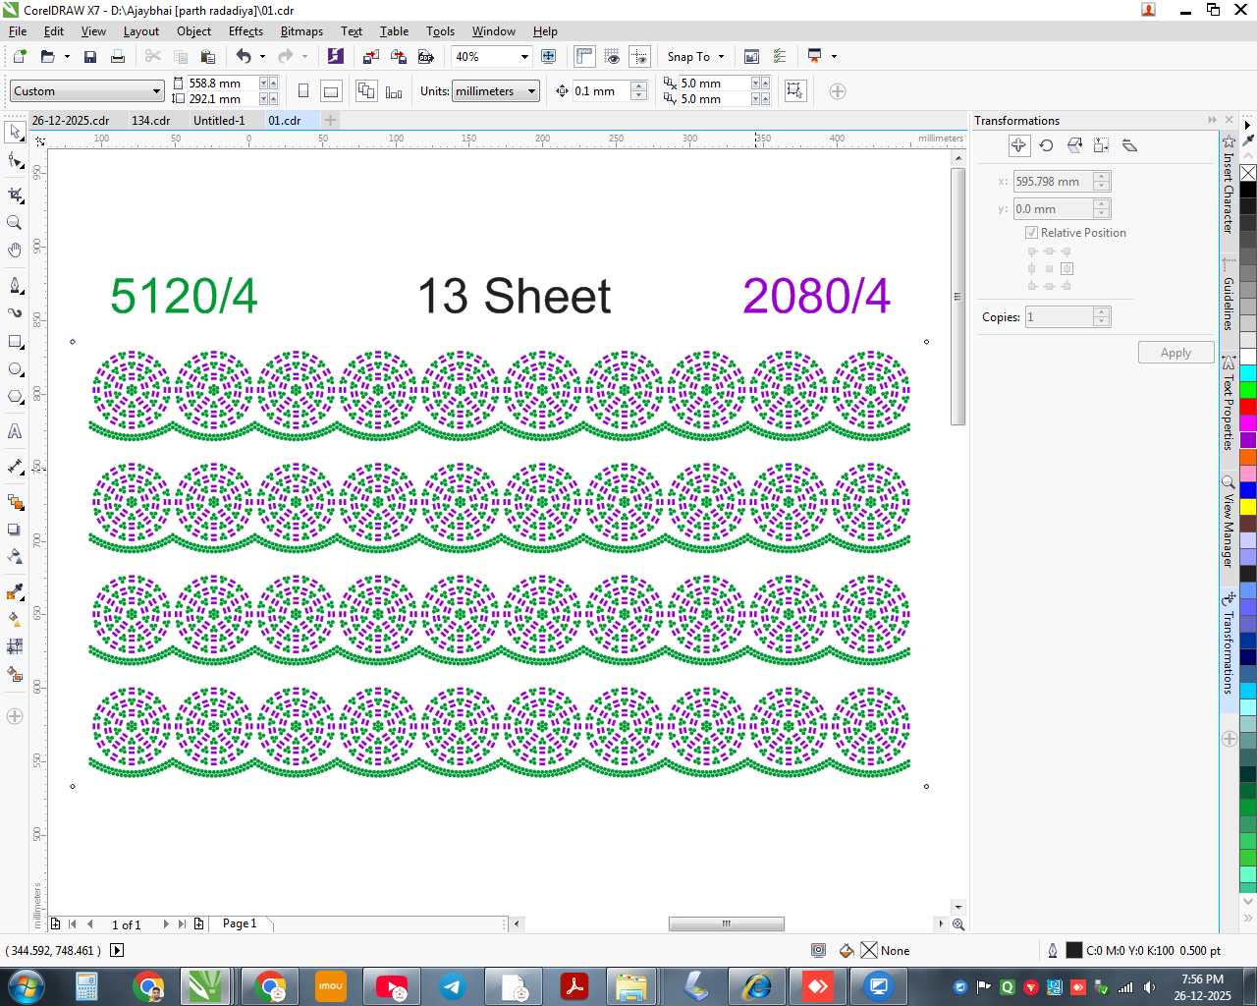1257x1006 pixels.
Task: Select the Pick tool in toolbox
Action: pyautogui.click(x=15, y=131)
